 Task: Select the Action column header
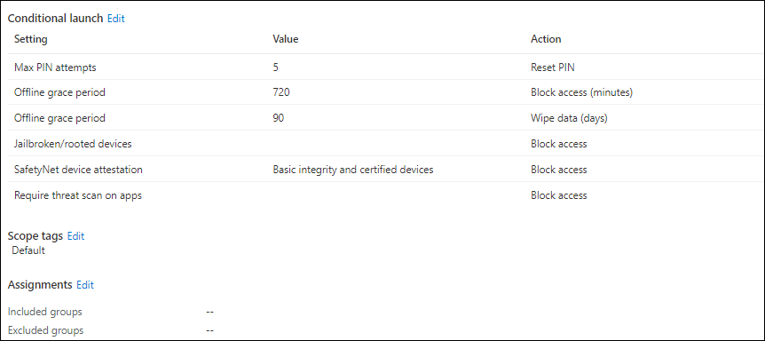(x=546, y=39)
